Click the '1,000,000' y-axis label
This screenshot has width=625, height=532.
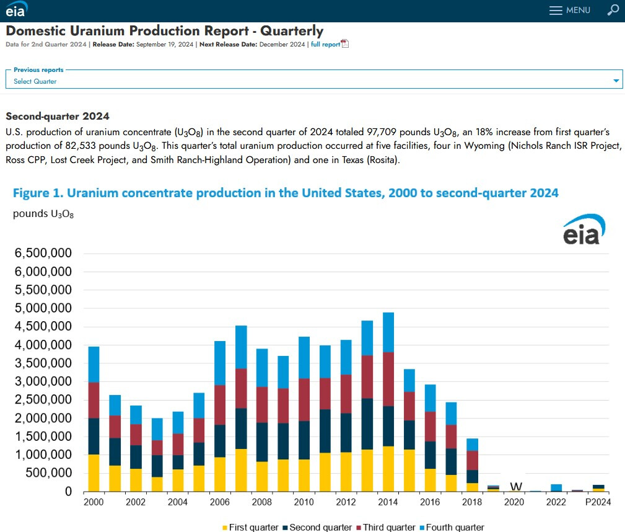click(x=43, y=454)
